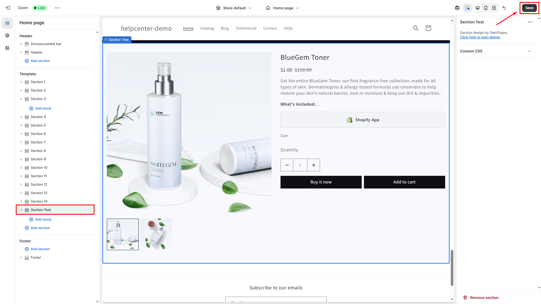Click the search magnifier in store header
541x304 pixels.
(x=416, y=28)
